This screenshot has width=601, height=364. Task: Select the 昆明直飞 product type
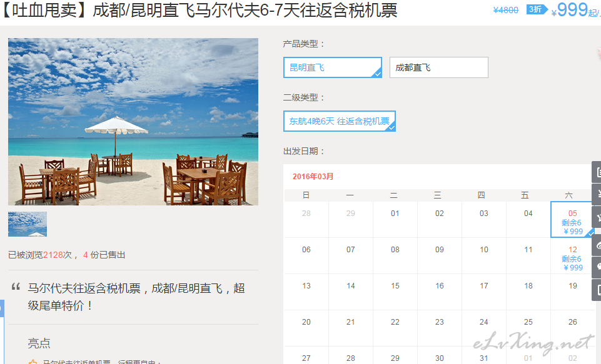tap(333, 67)
